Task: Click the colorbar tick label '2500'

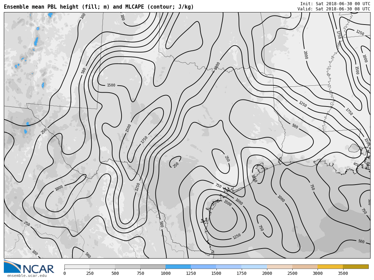Action: click(292, 273)
